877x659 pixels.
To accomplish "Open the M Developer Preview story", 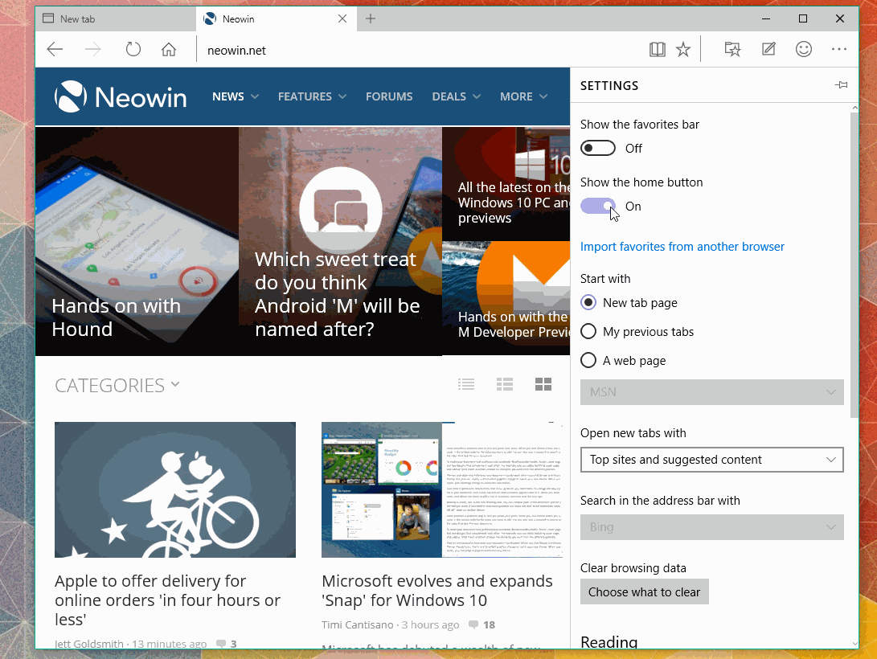I will pos(506,298).
